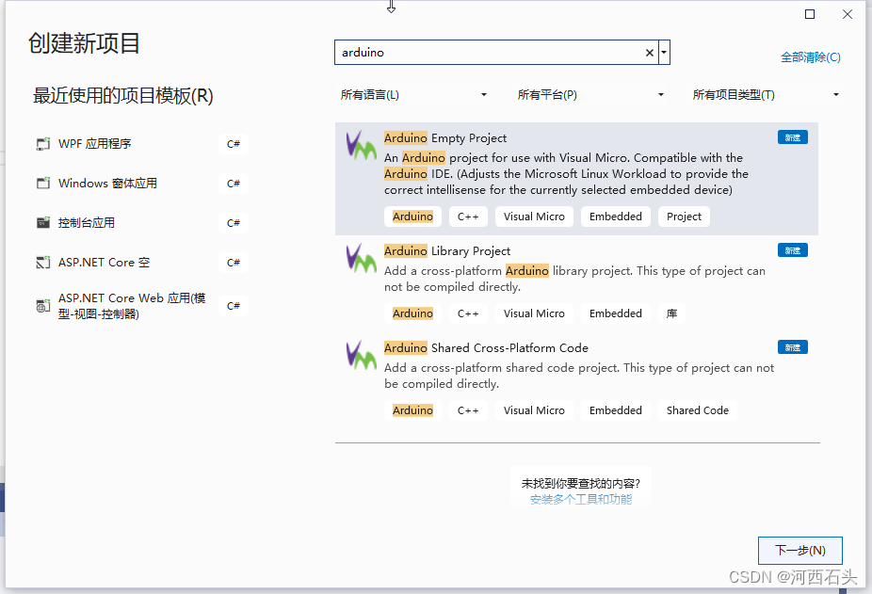
Task: Select the Arduino Library Project template
Action: [576, 283]
